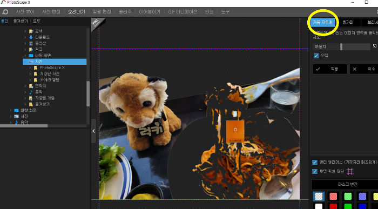Collapse the highlighted 사진 folder
This screenshot has width=378, height=209.
pos(25,62)
